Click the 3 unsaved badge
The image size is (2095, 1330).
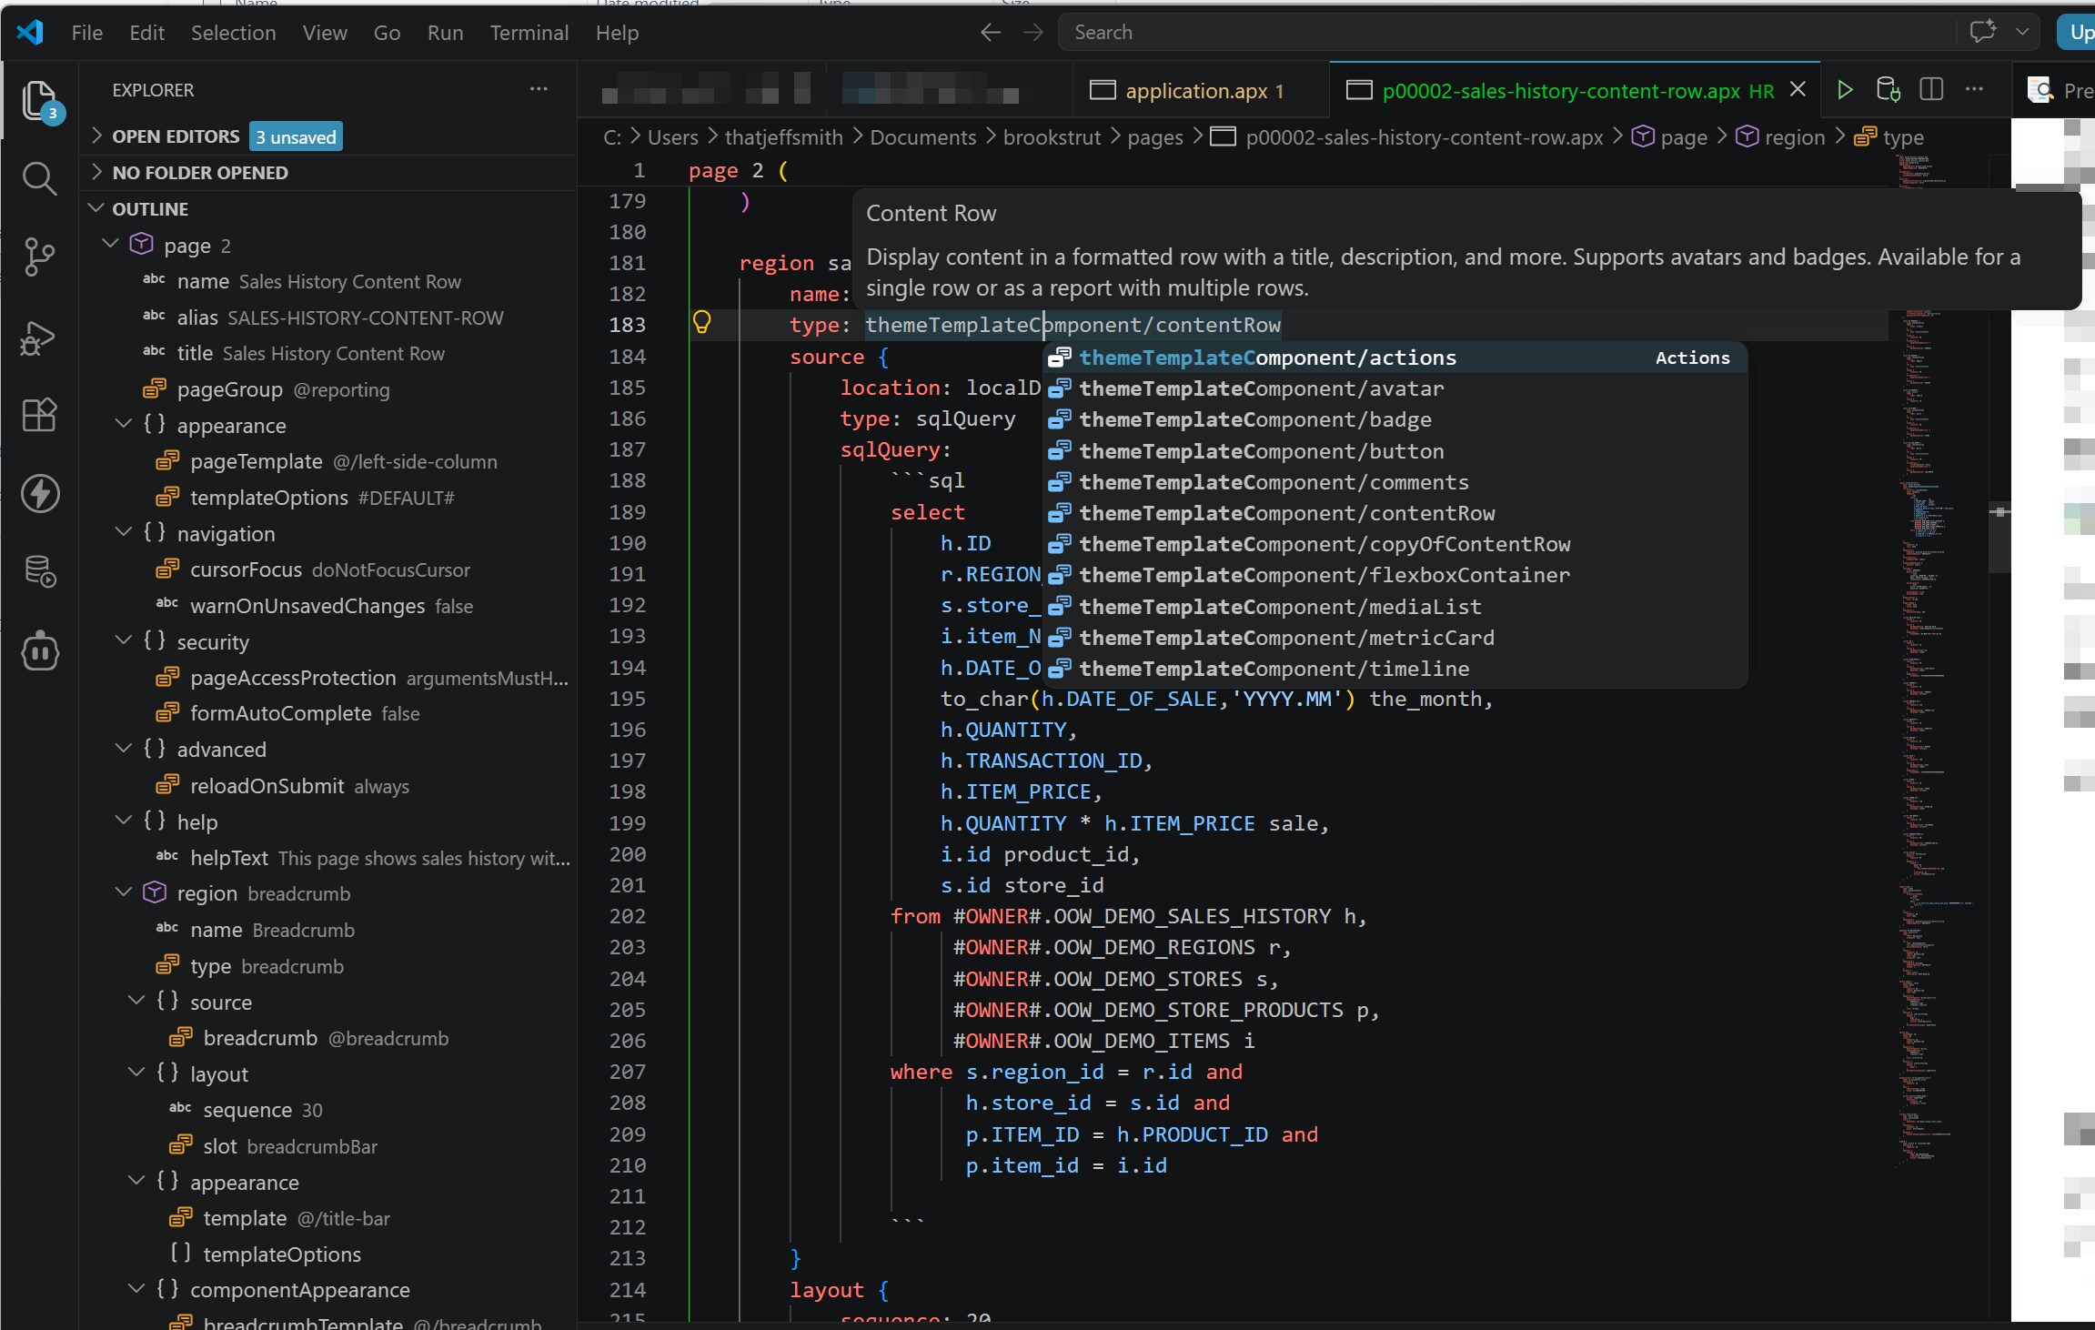point(296,136)
